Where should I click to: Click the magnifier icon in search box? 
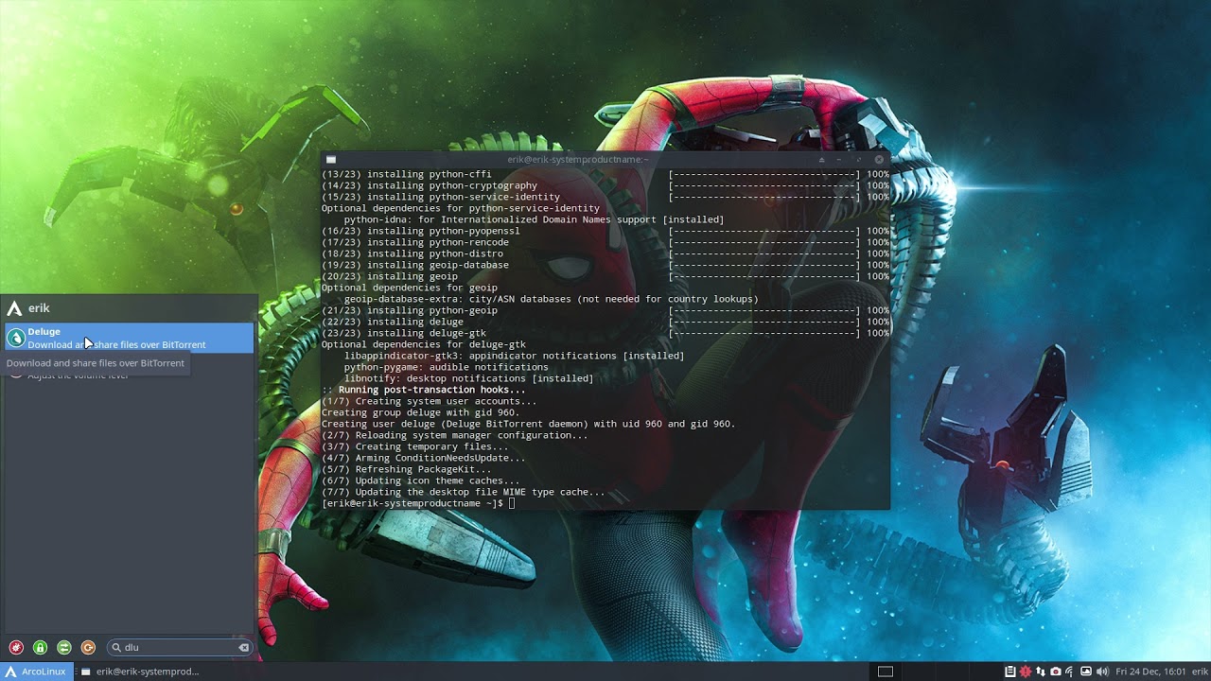tap(116, 648)
